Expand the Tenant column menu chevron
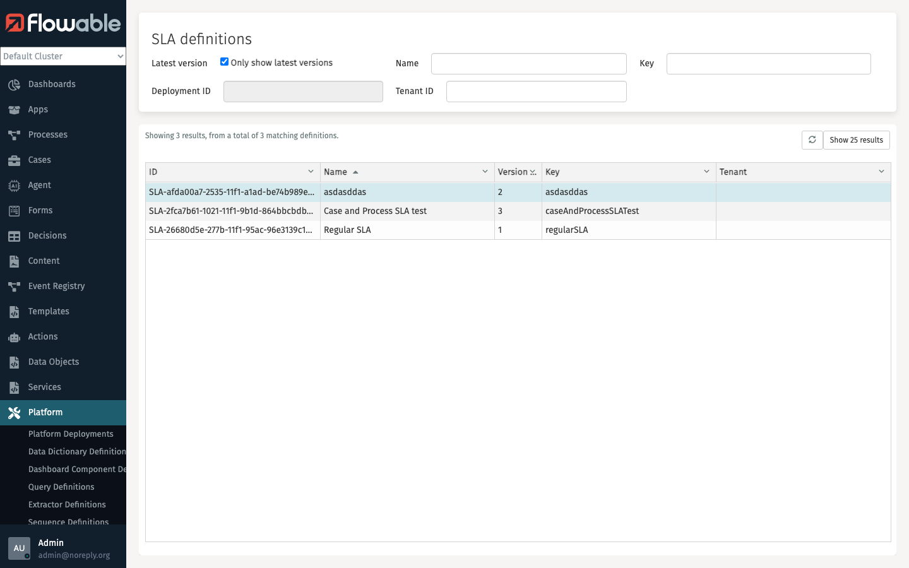909x568 pixels. 881,172
